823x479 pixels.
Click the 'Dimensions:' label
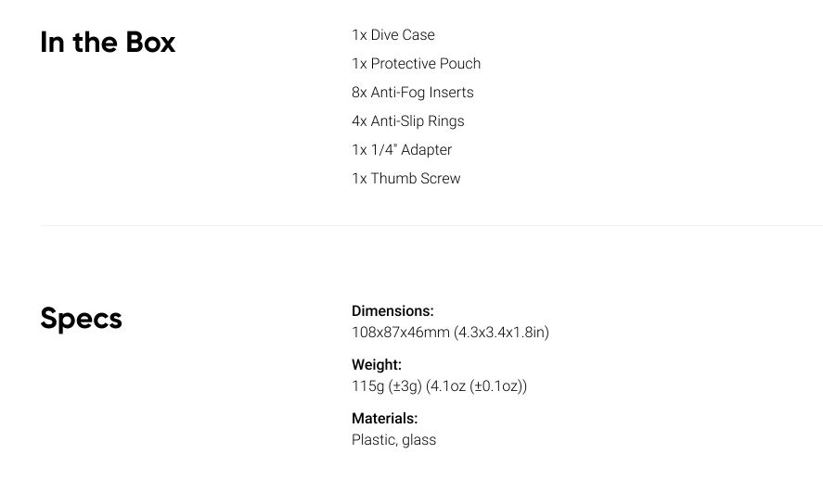(x=392, y=310)
